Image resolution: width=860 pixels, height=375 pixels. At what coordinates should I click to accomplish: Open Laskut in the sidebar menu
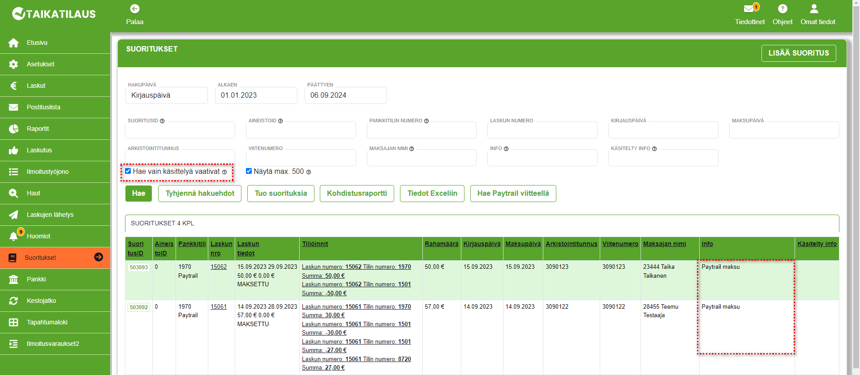point(36,86)
